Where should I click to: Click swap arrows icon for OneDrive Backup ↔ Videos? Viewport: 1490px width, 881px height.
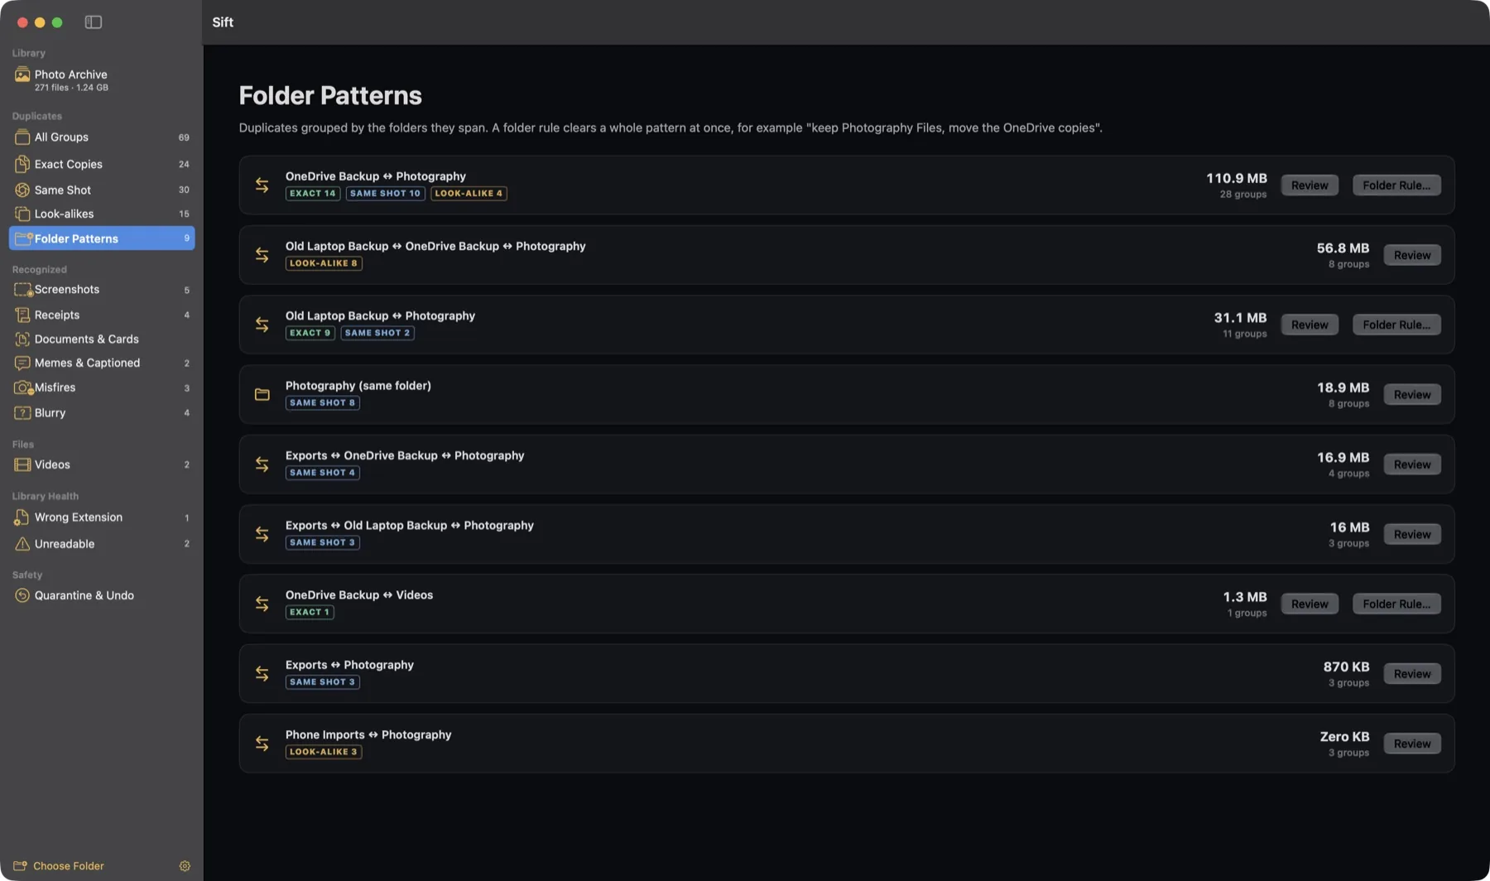pyautogui.click(x=262, y=604)
